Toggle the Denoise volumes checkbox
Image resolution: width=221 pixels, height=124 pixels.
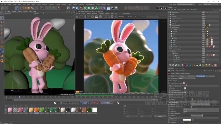pos(185,90)
